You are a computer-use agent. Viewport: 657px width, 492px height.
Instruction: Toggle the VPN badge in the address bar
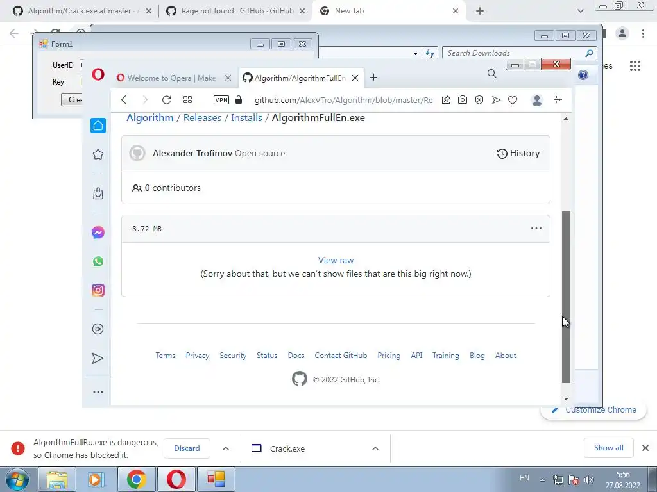tap(221, 100)
